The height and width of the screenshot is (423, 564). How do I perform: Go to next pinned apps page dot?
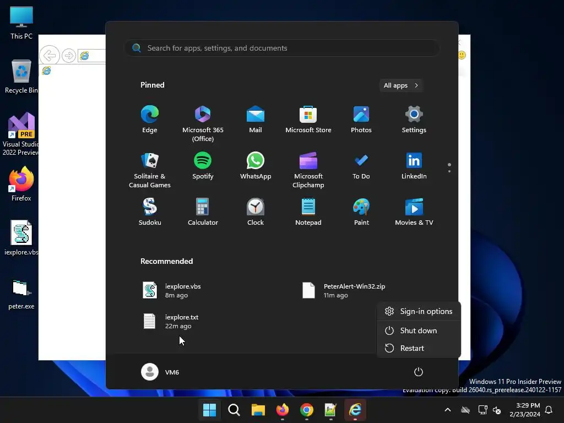(449, 171)
